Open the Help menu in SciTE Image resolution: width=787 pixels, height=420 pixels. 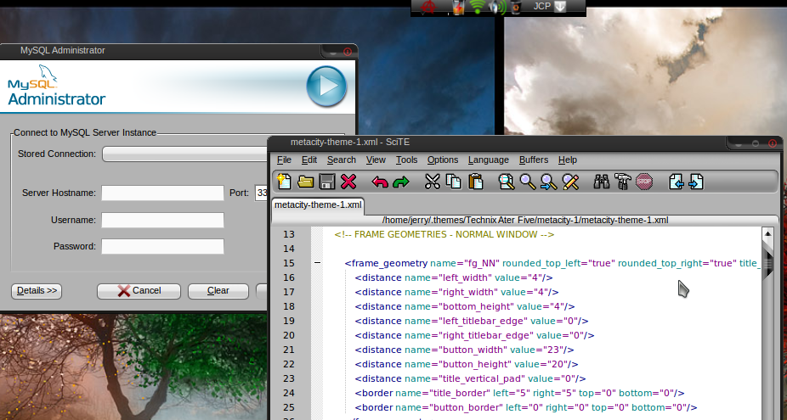[568, 160]
